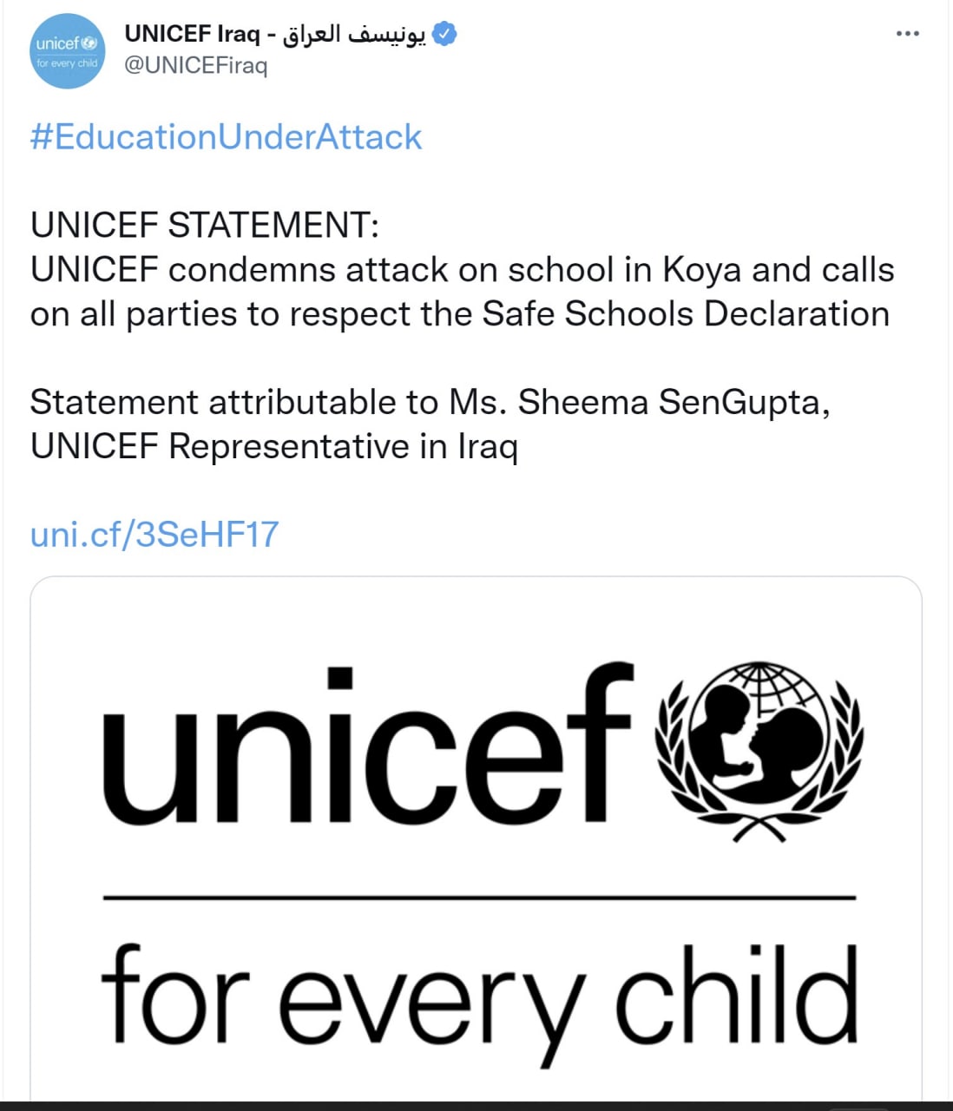Viewport: 953px width, 1111px height.
Task: Click the @UNICEFiraq handle
Action: pyautogui.click(x=196, y=66)
